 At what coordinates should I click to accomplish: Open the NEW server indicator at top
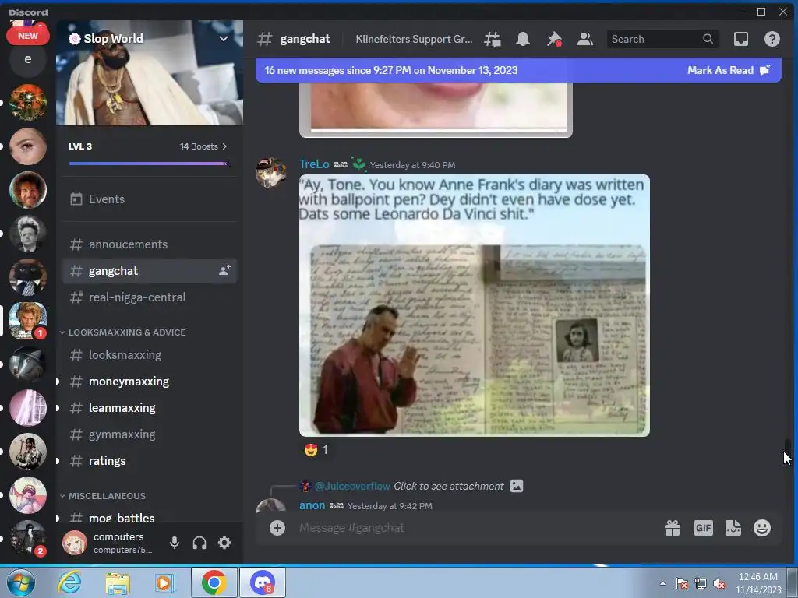[28, 36]
